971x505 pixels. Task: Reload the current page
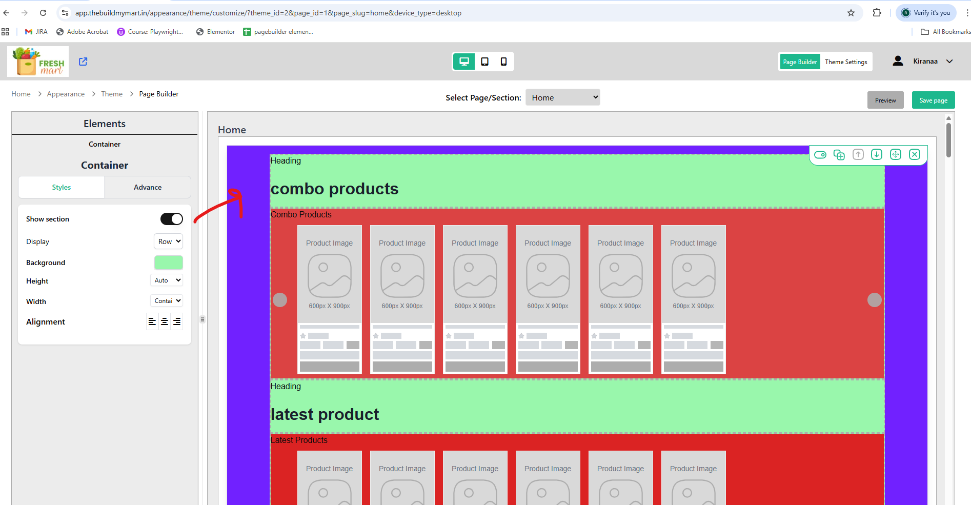(x=43, y=13)
